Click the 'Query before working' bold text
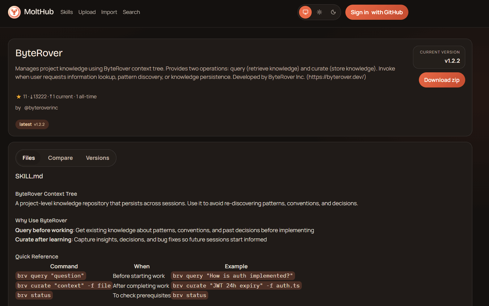The width and height of the screenshot is (489, 306). click(44, 230)
